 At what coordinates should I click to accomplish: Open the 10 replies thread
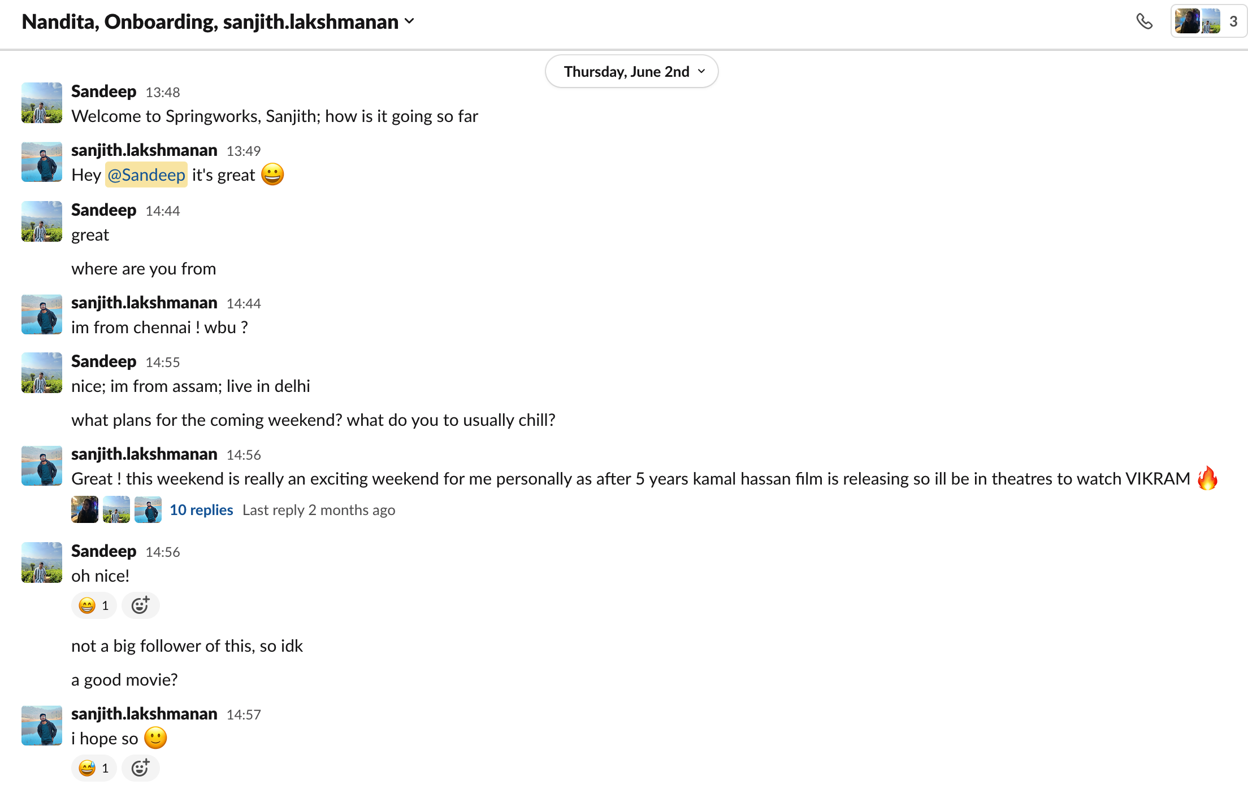tap(201, 510)
